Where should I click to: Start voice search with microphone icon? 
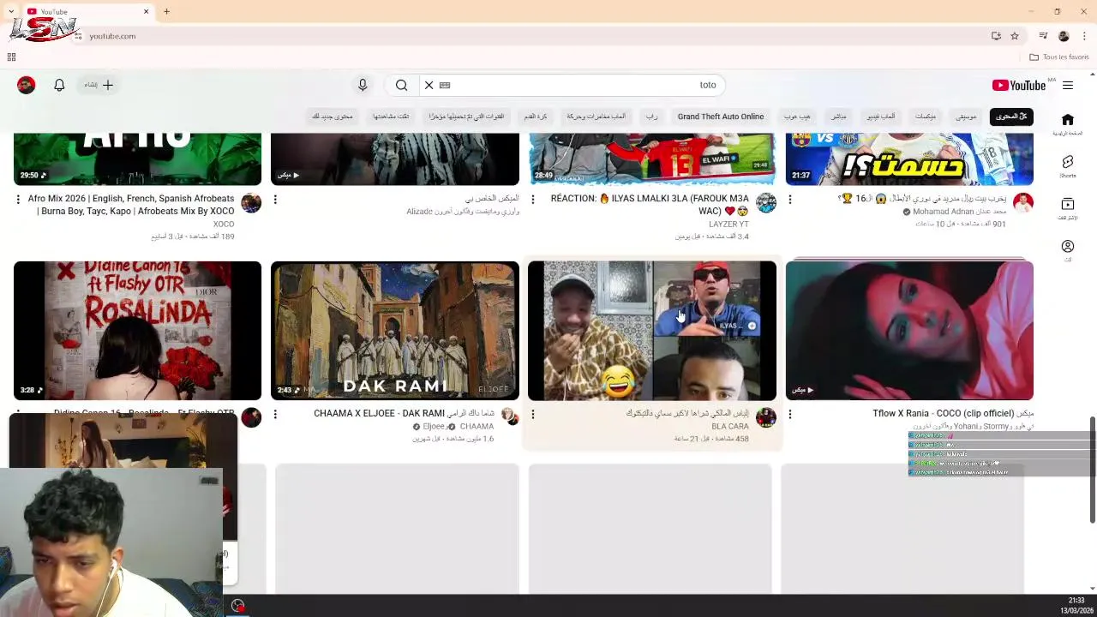363,85
